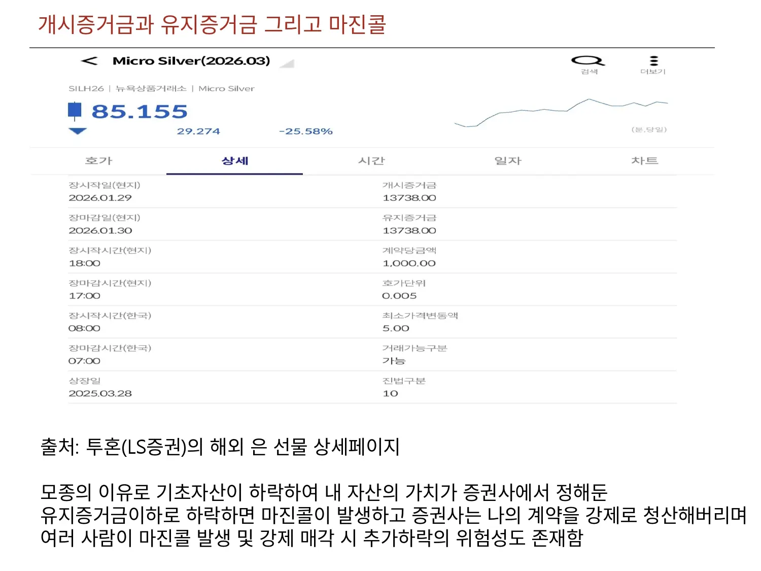Image resolution: width=761 pixels, height=571 pixels.
Task: Click the 장시작일(현지) value 2026.01.29
Action: pyautogui.click(x=100, y=198)
